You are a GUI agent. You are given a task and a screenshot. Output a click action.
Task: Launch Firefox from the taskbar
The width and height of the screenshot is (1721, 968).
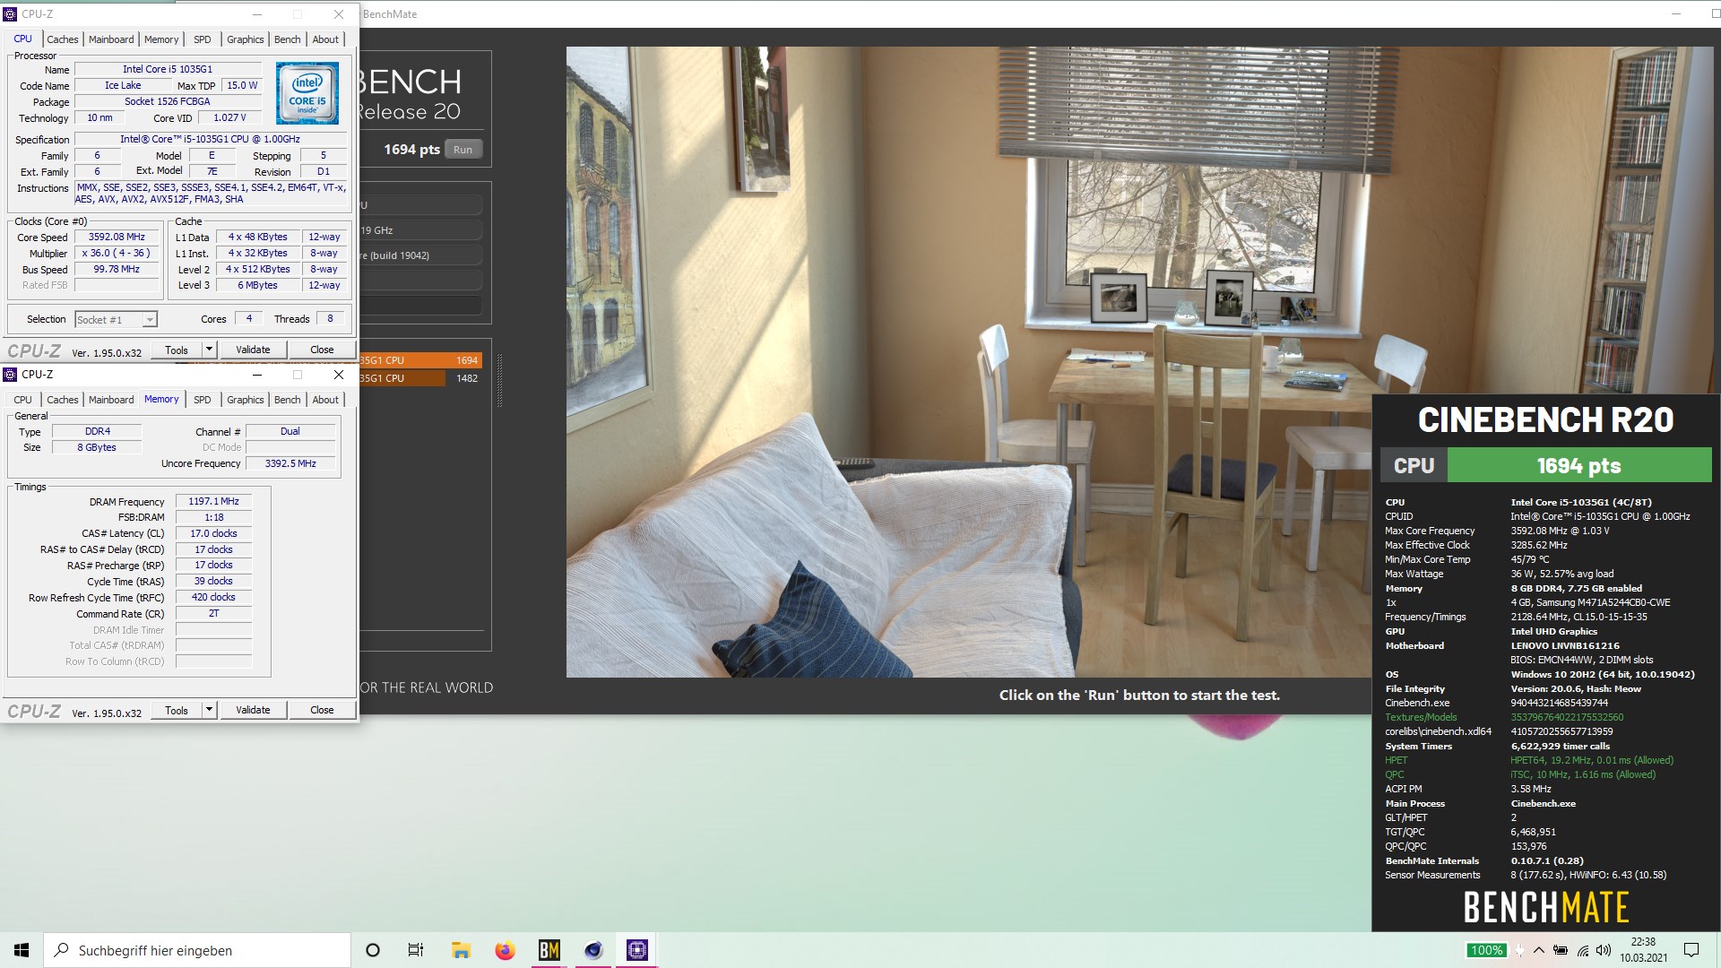pos(505,950)
